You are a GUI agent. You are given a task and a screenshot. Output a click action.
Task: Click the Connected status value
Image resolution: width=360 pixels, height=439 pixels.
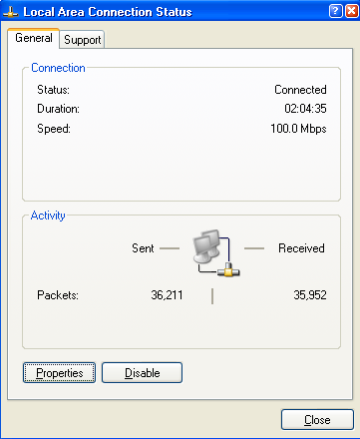(300, 90)
